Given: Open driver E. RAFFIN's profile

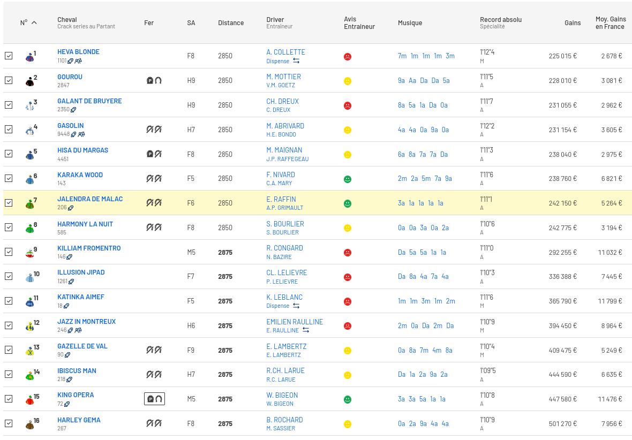Looking at the screenshot, I should (281, 199).
